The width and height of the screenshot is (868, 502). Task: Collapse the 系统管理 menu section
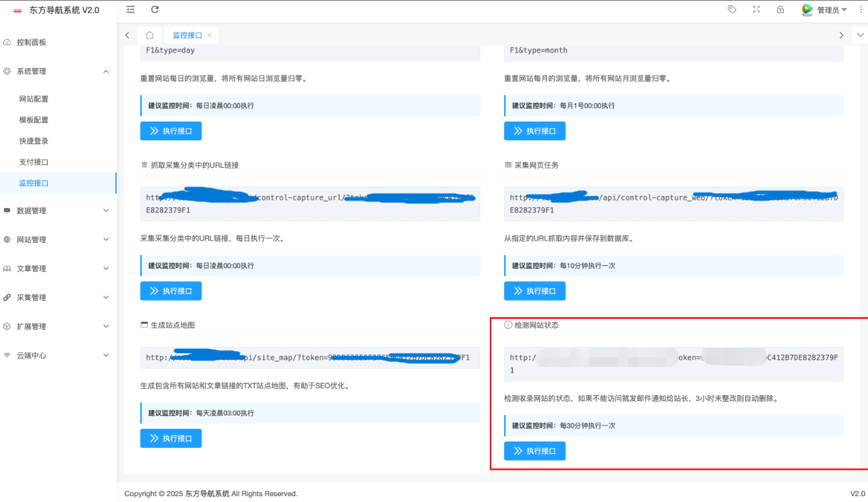coord(57,71)
